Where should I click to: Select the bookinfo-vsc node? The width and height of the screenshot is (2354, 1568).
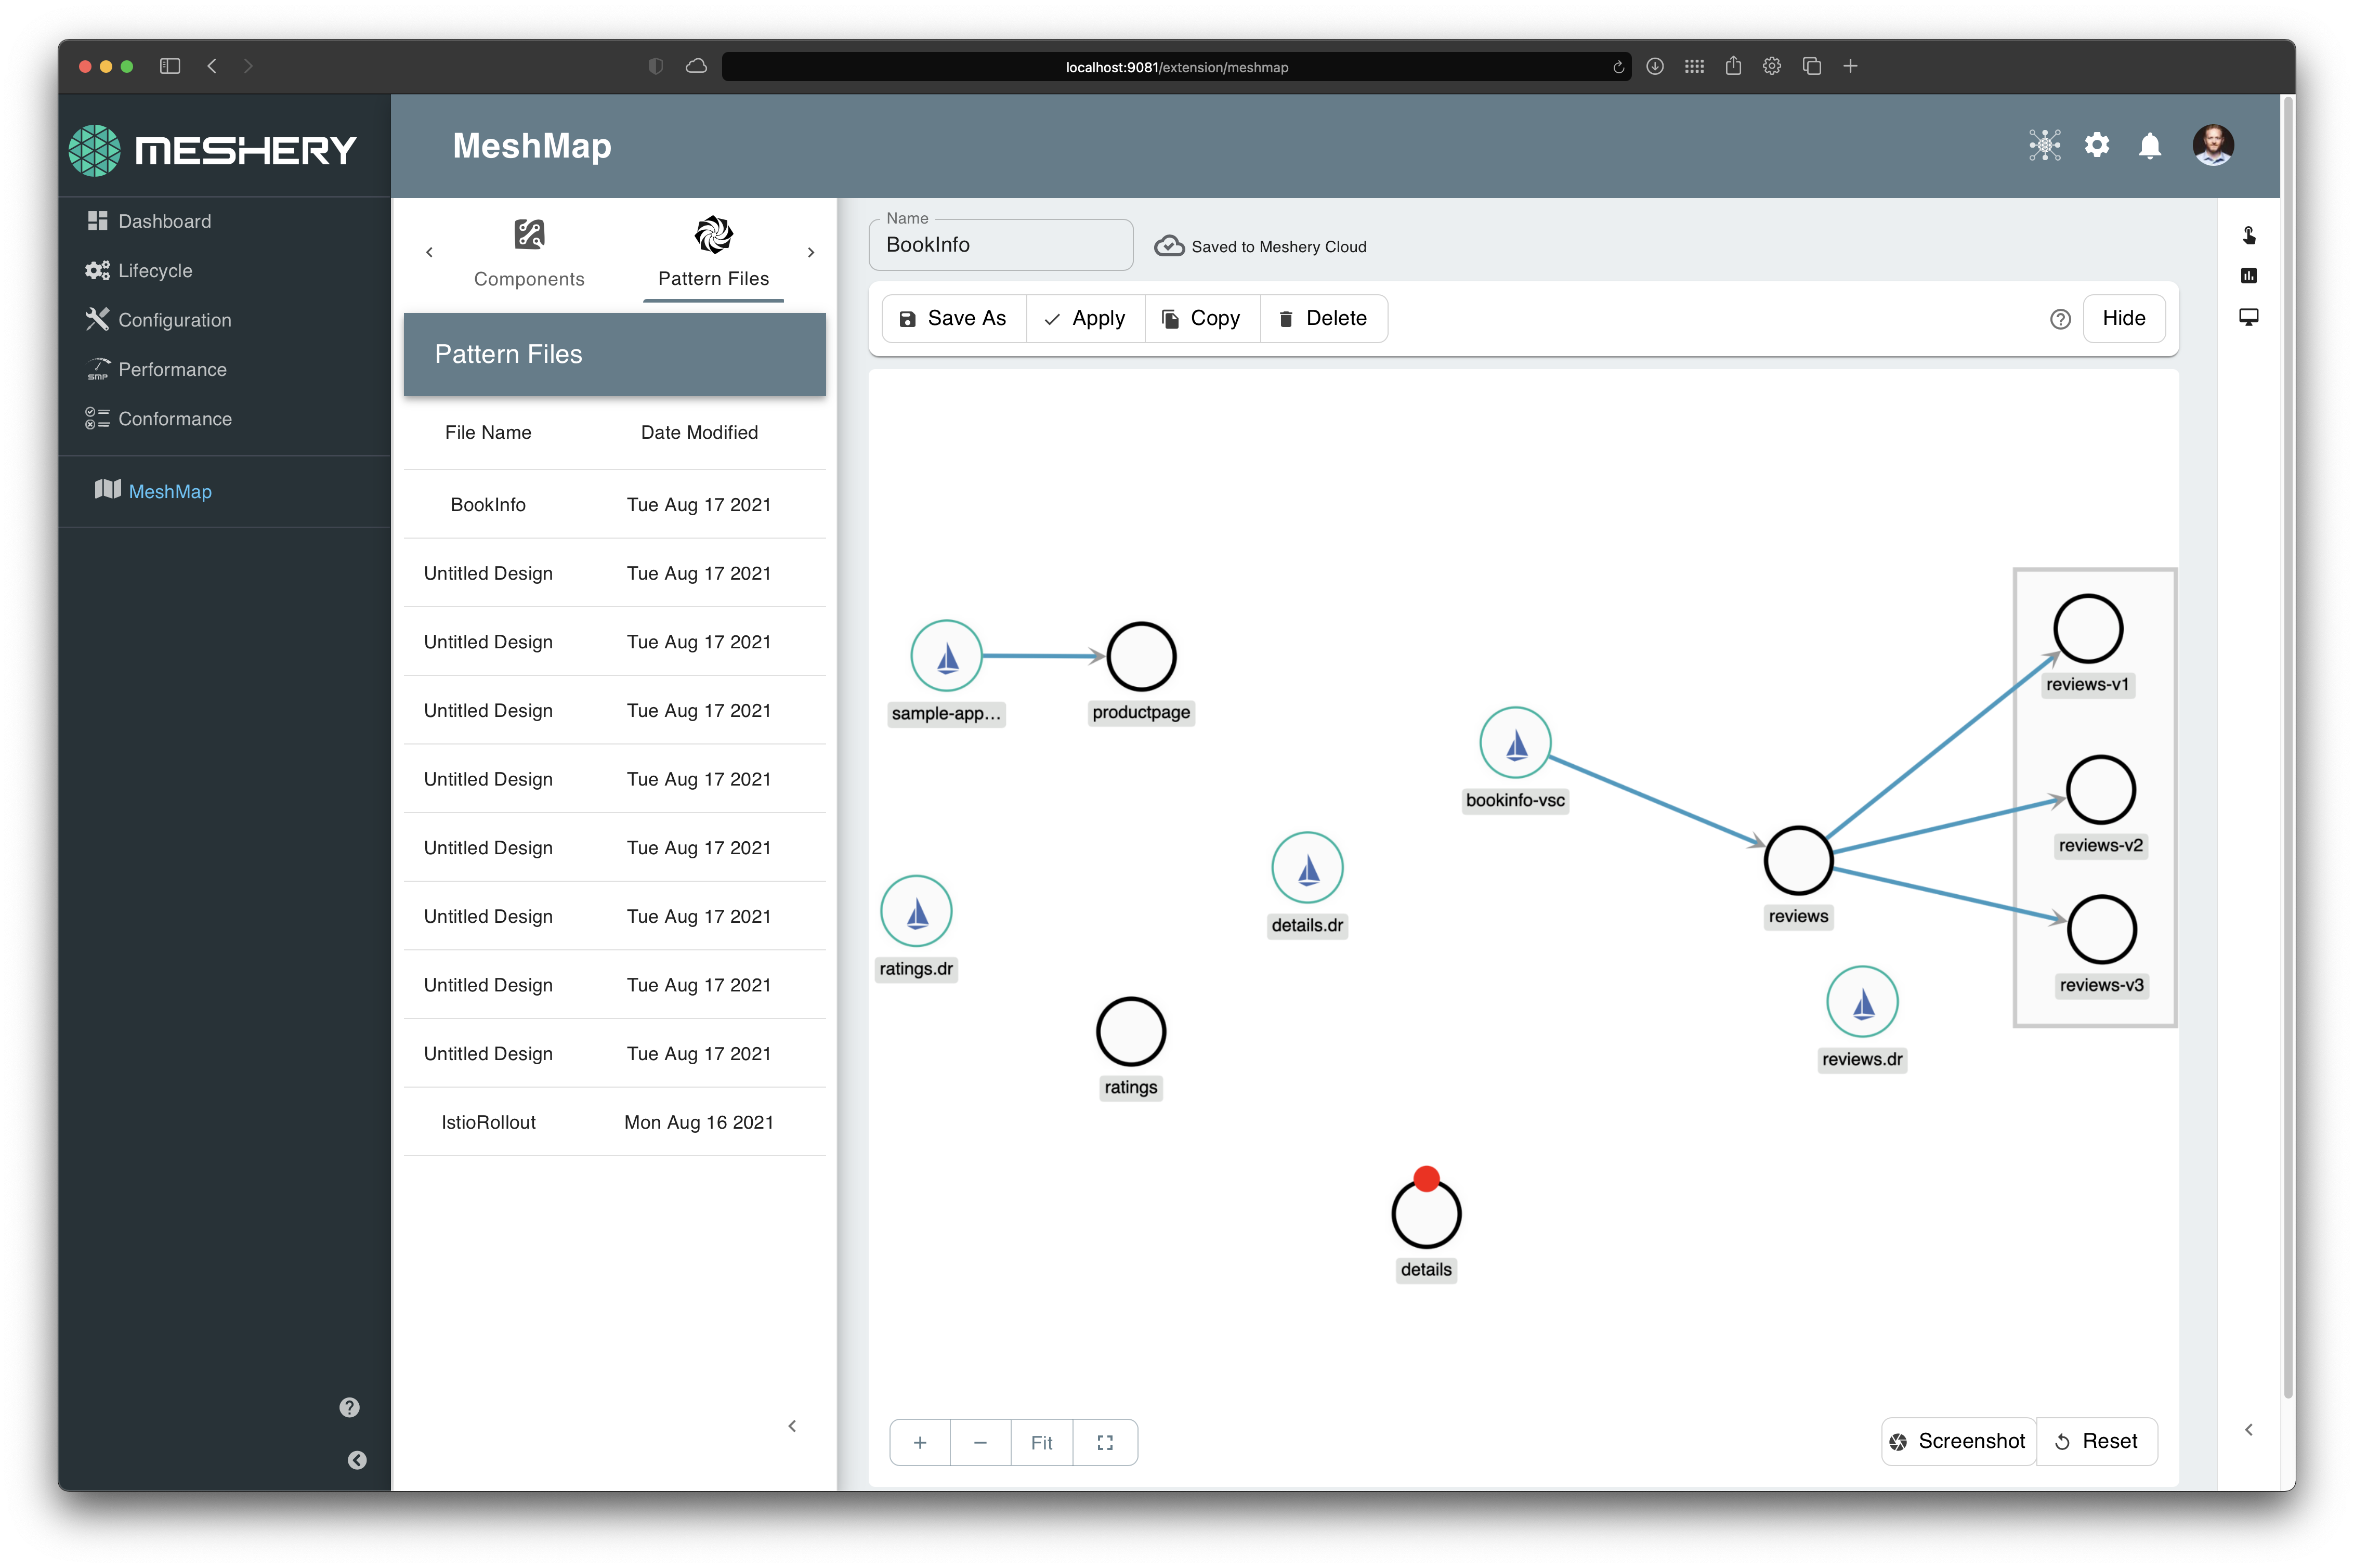coord(1515,743)
